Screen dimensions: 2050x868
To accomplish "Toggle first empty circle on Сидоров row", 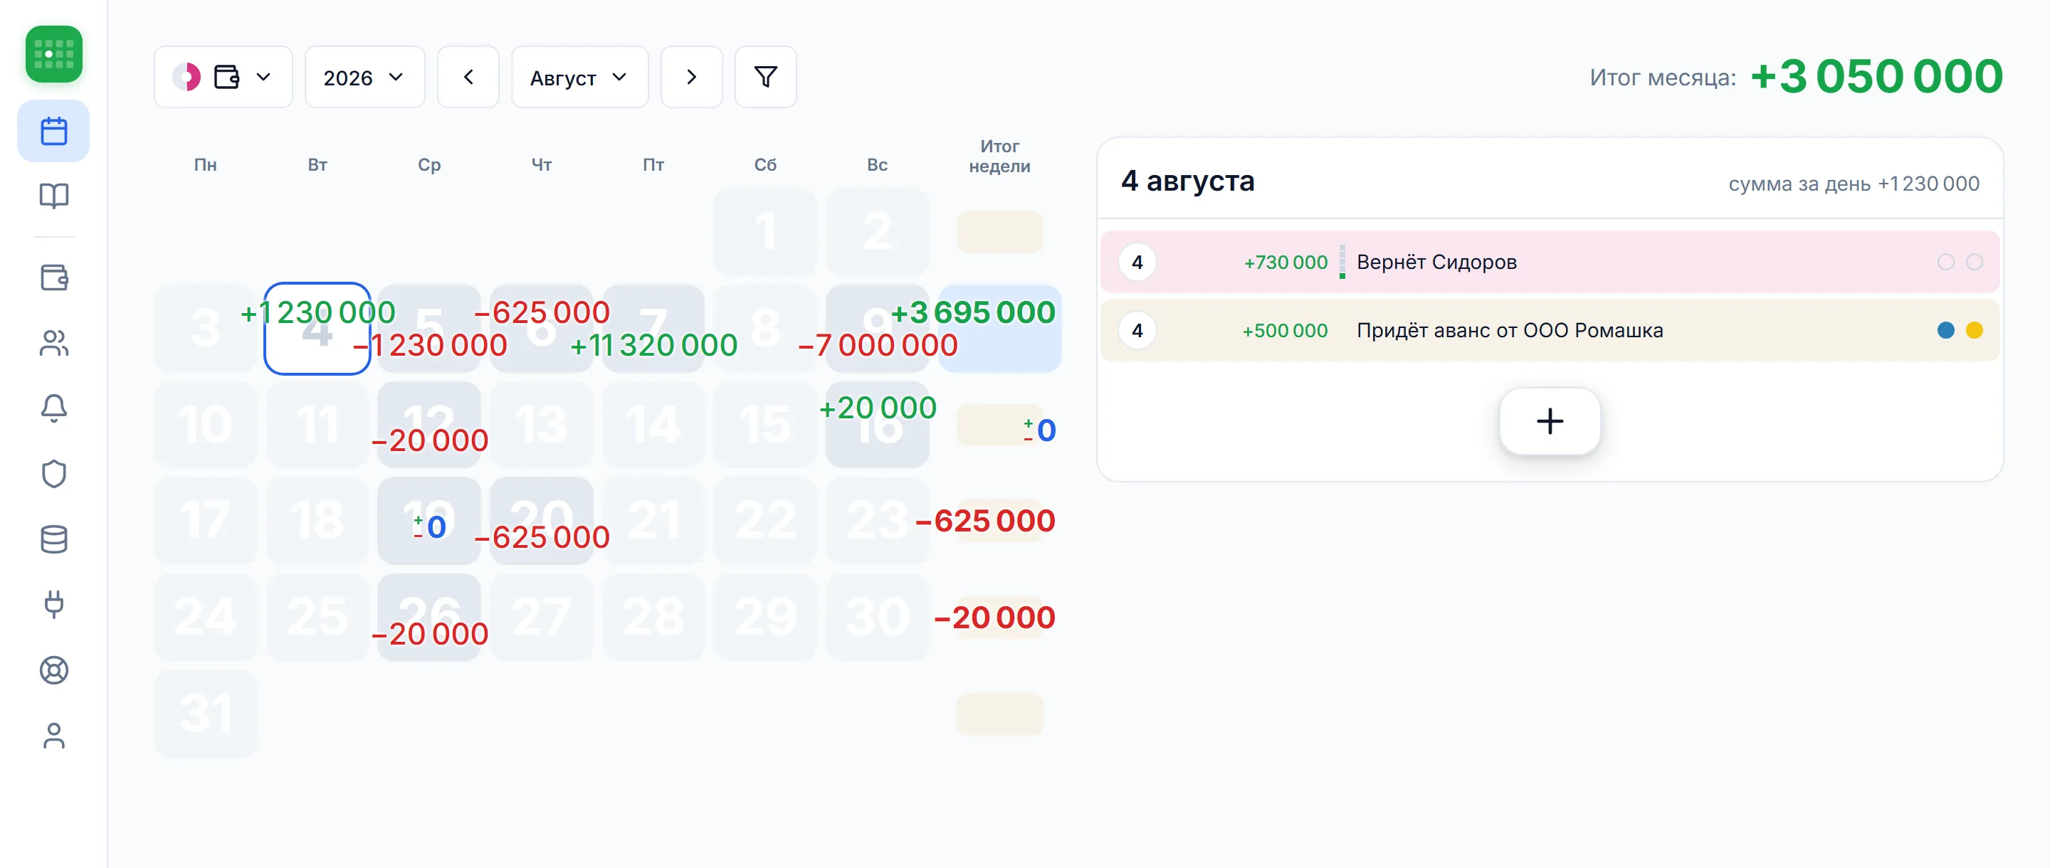I will point(1945,262).
